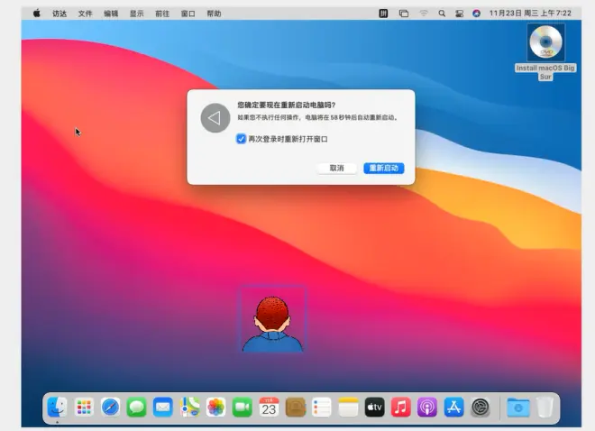Open Launchpad in the Dock
Image resolution: width=595 pixels, height=431 pixels.
pyautogui.click(x=84, y=408)
